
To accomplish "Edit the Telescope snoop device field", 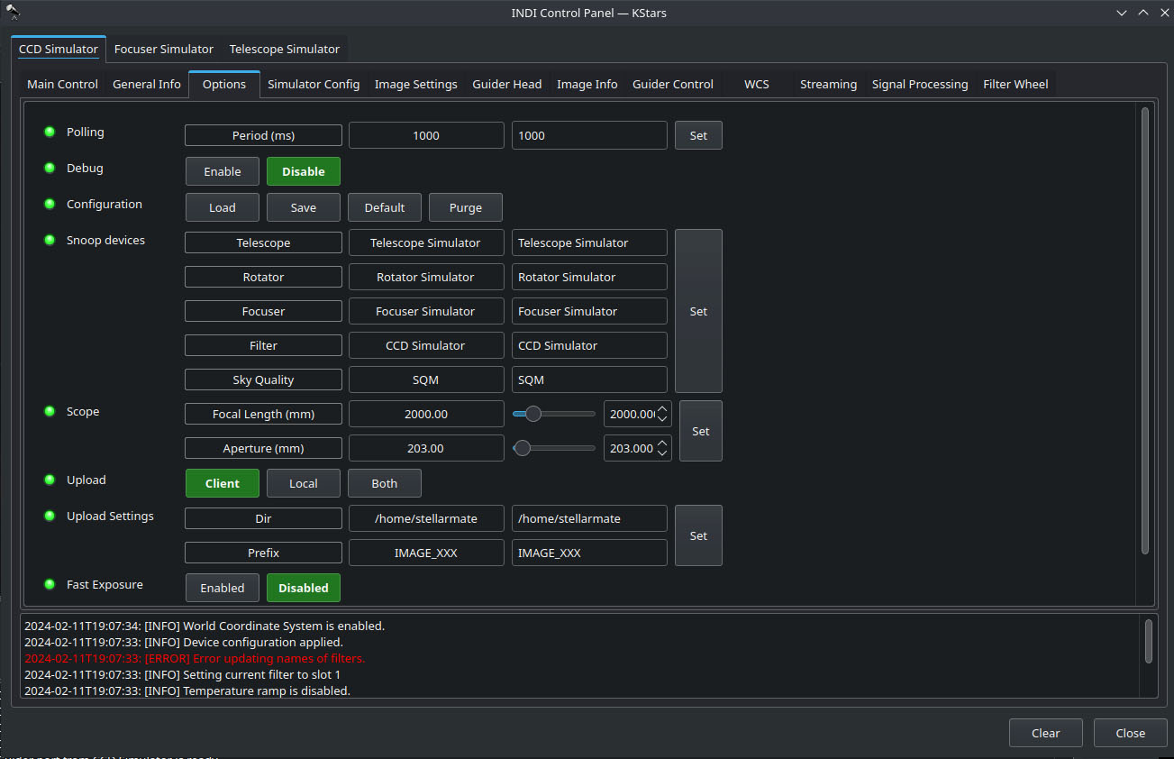I will pyautogui.click(x=589, y=242).
